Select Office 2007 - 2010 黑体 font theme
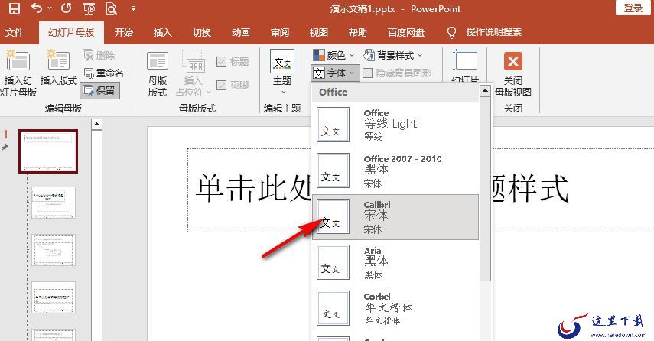The height and width of the screenshot is (341, 654). pyautogui.click(x=395, y=170)
